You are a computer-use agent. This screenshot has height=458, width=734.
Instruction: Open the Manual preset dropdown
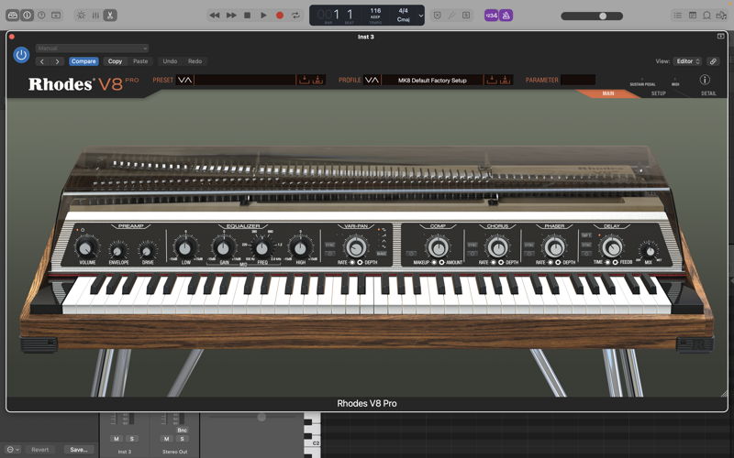point(93,49)
